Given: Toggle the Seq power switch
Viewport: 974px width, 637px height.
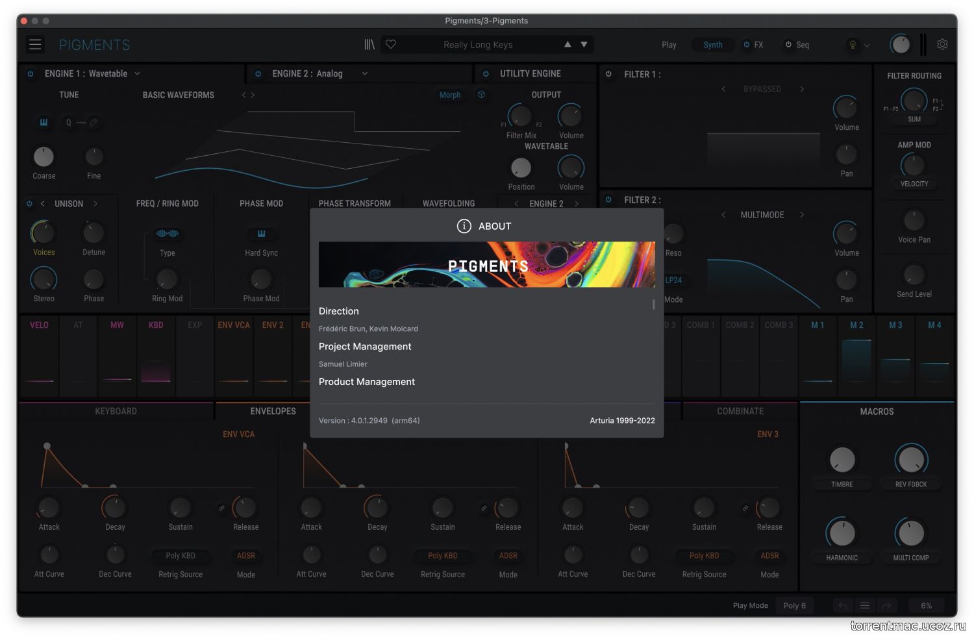Looking at the screenshot, I should point(788,45).
